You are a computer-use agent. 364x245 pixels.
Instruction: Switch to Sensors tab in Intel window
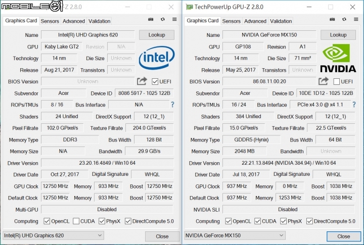tap(50, 21)
